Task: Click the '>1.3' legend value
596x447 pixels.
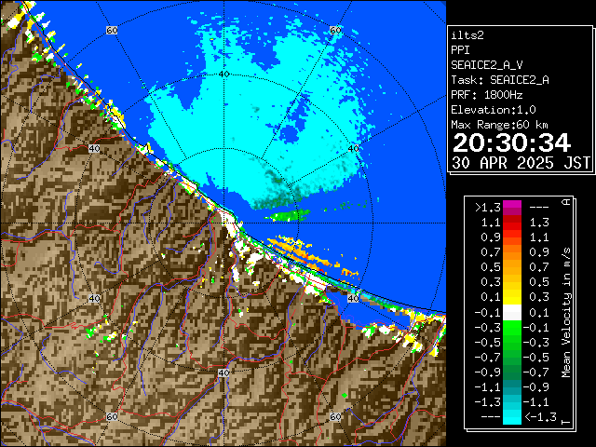Action: coord(488,208)
